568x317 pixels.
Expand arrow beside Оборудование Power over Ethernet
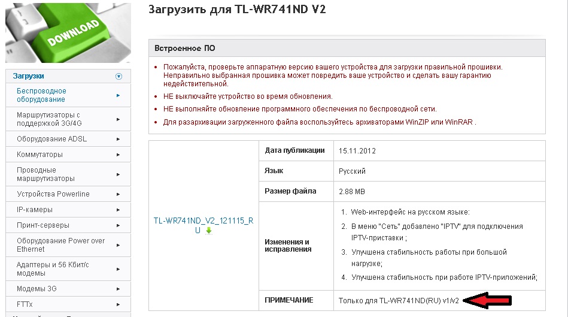118,245
